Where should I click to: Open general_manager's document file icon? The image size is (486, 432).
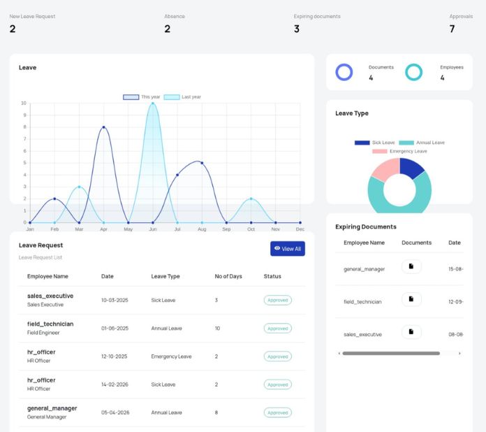pyautogui.click(x=411, y=266)
